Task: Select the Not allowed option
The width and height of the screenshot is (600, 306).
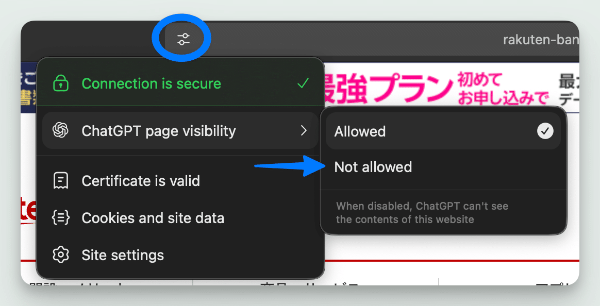Action: click(x=443, y=167)
